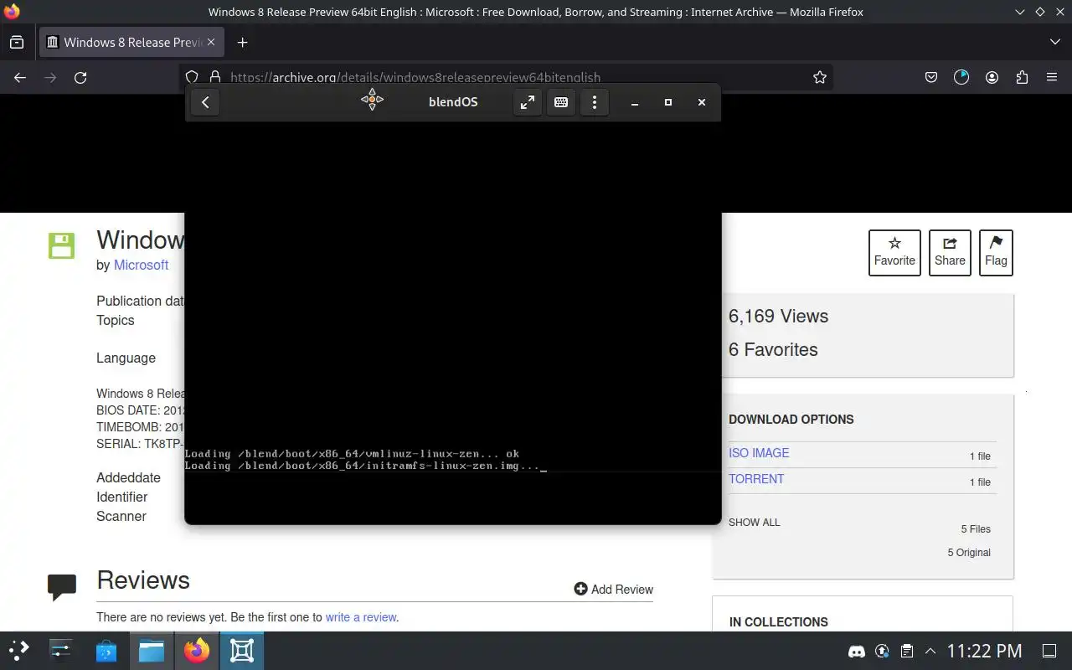This screenshot has width=1072, height=670.
Task: Click the software floppy disk icon
Action: (x=61, y=246)
